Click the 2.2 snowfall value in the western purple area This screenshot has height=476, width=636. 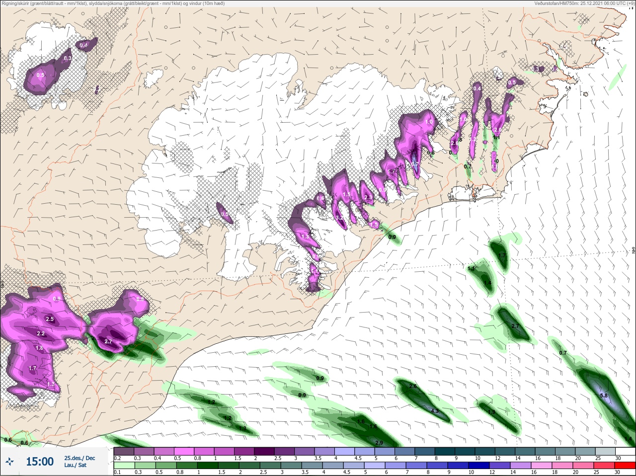[x=41, y=334]
